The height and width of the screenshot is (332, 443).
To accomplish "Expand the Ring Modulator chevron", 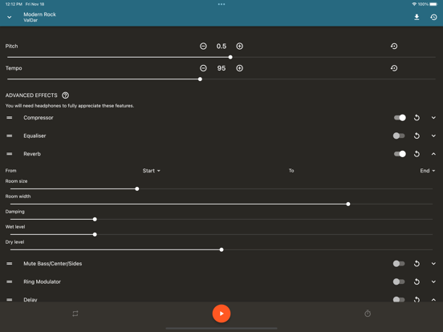I will [433, 281].
